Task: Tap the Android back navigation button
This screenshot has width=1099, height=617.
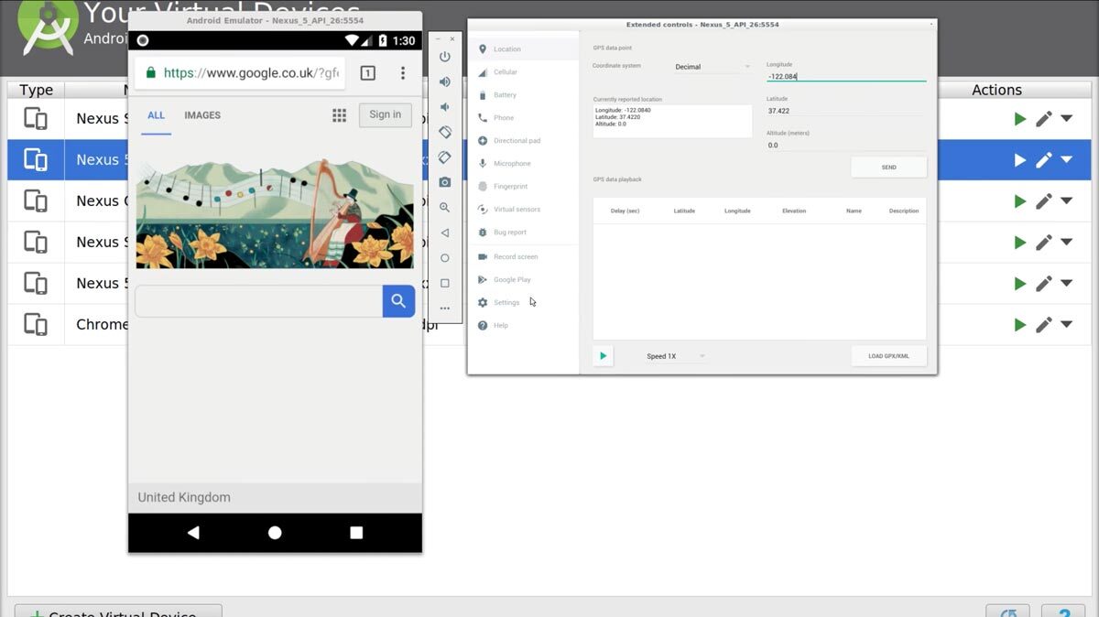Action: pos(193,533)
